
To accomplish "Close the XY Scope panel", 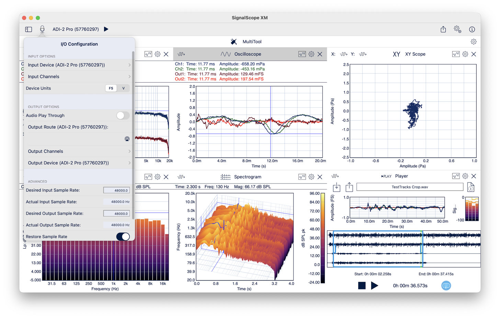I will [474, 54].
